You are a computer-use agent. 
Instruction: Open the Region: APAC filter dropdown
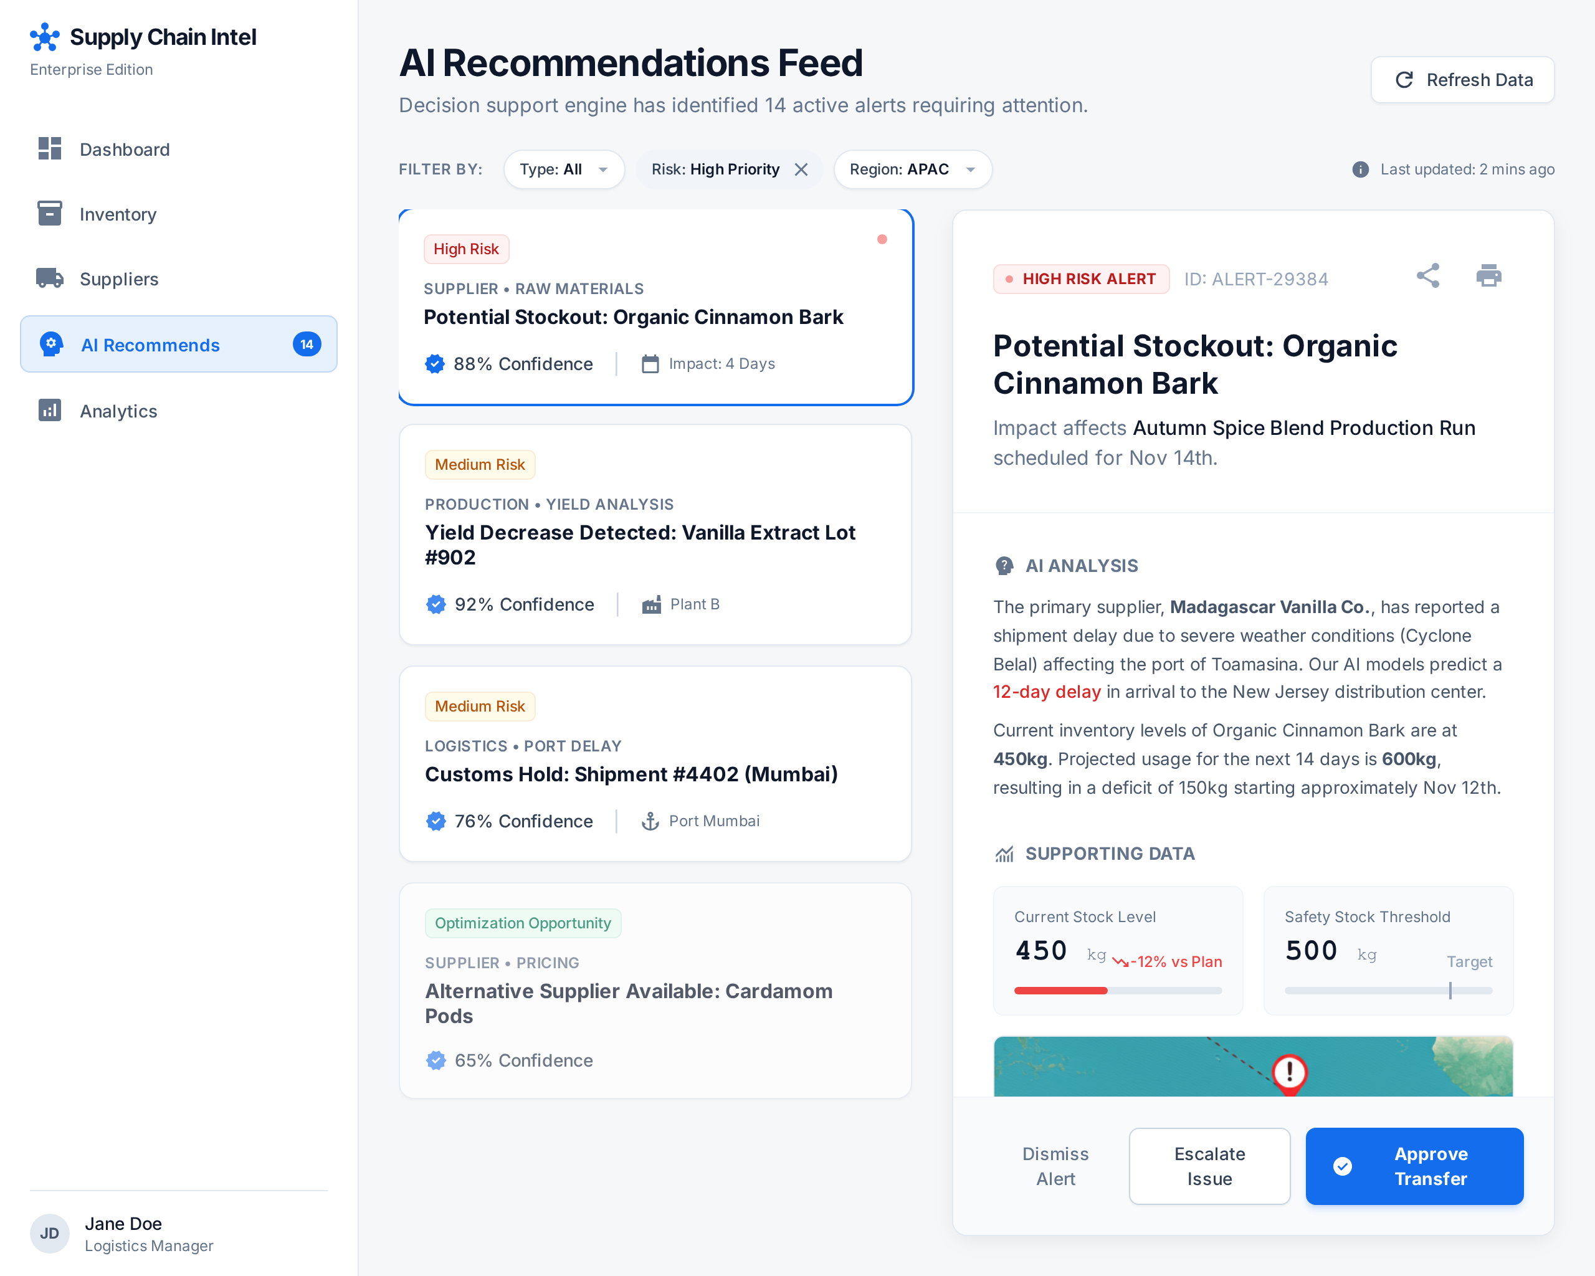[912, 169]
